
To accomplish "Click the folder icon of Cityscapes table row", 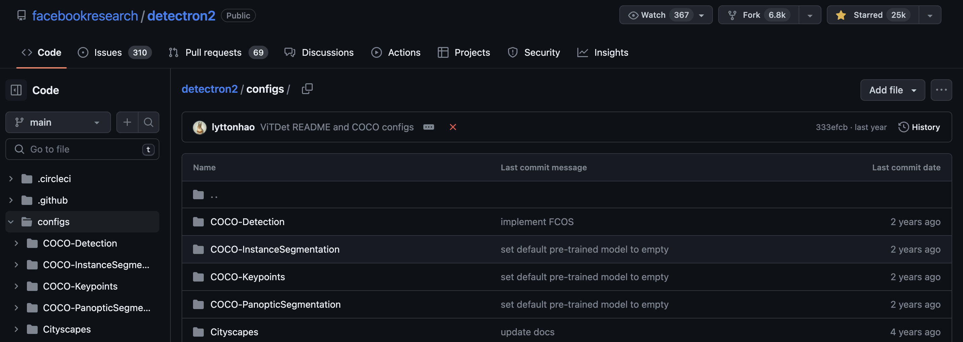I will (x=198, y=332).
